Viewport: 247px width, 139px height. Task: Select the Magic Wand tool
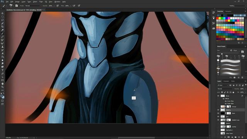click(x=2, y=23)
